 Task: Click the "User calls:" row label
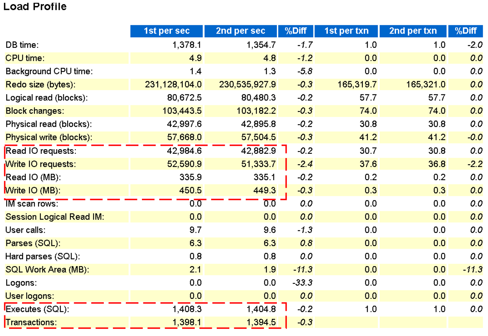pyautogui.click(x=26, y=230)
